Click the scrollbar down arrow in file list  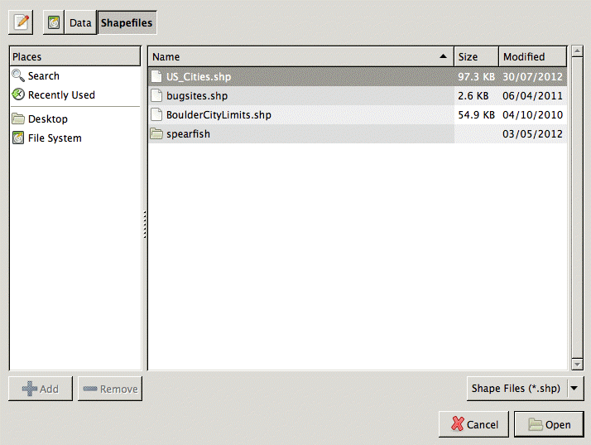point(577,364)
